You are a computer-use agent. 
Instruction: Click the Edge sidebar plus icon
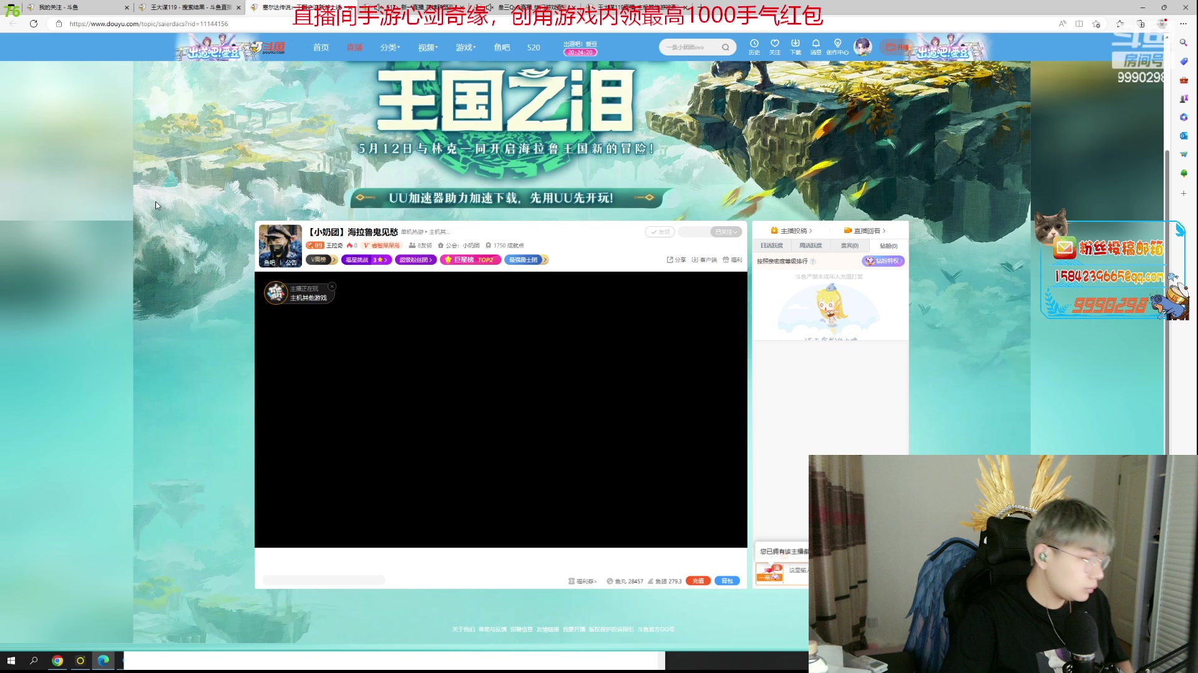click(1183, 194)
